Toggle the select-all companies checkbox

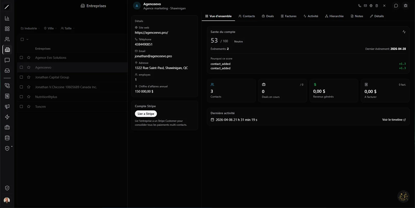pos(22,39)
